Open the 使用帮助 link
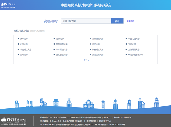Screen dimensions: 171x127 pyautogui.click(x=130, y=21)
